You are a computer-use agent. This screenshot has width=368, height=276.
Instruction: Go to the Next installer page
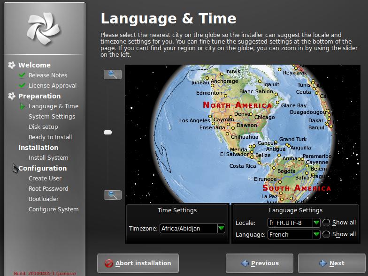click(331, 263)
